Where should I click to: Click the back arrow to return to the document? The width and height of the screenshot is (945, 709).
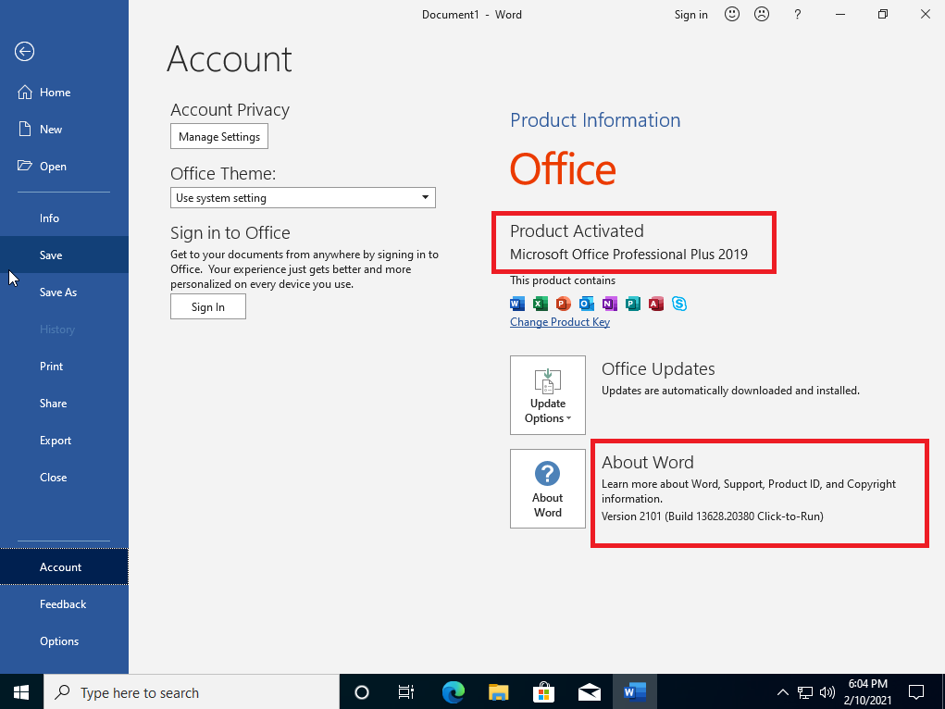coord(25,51)
